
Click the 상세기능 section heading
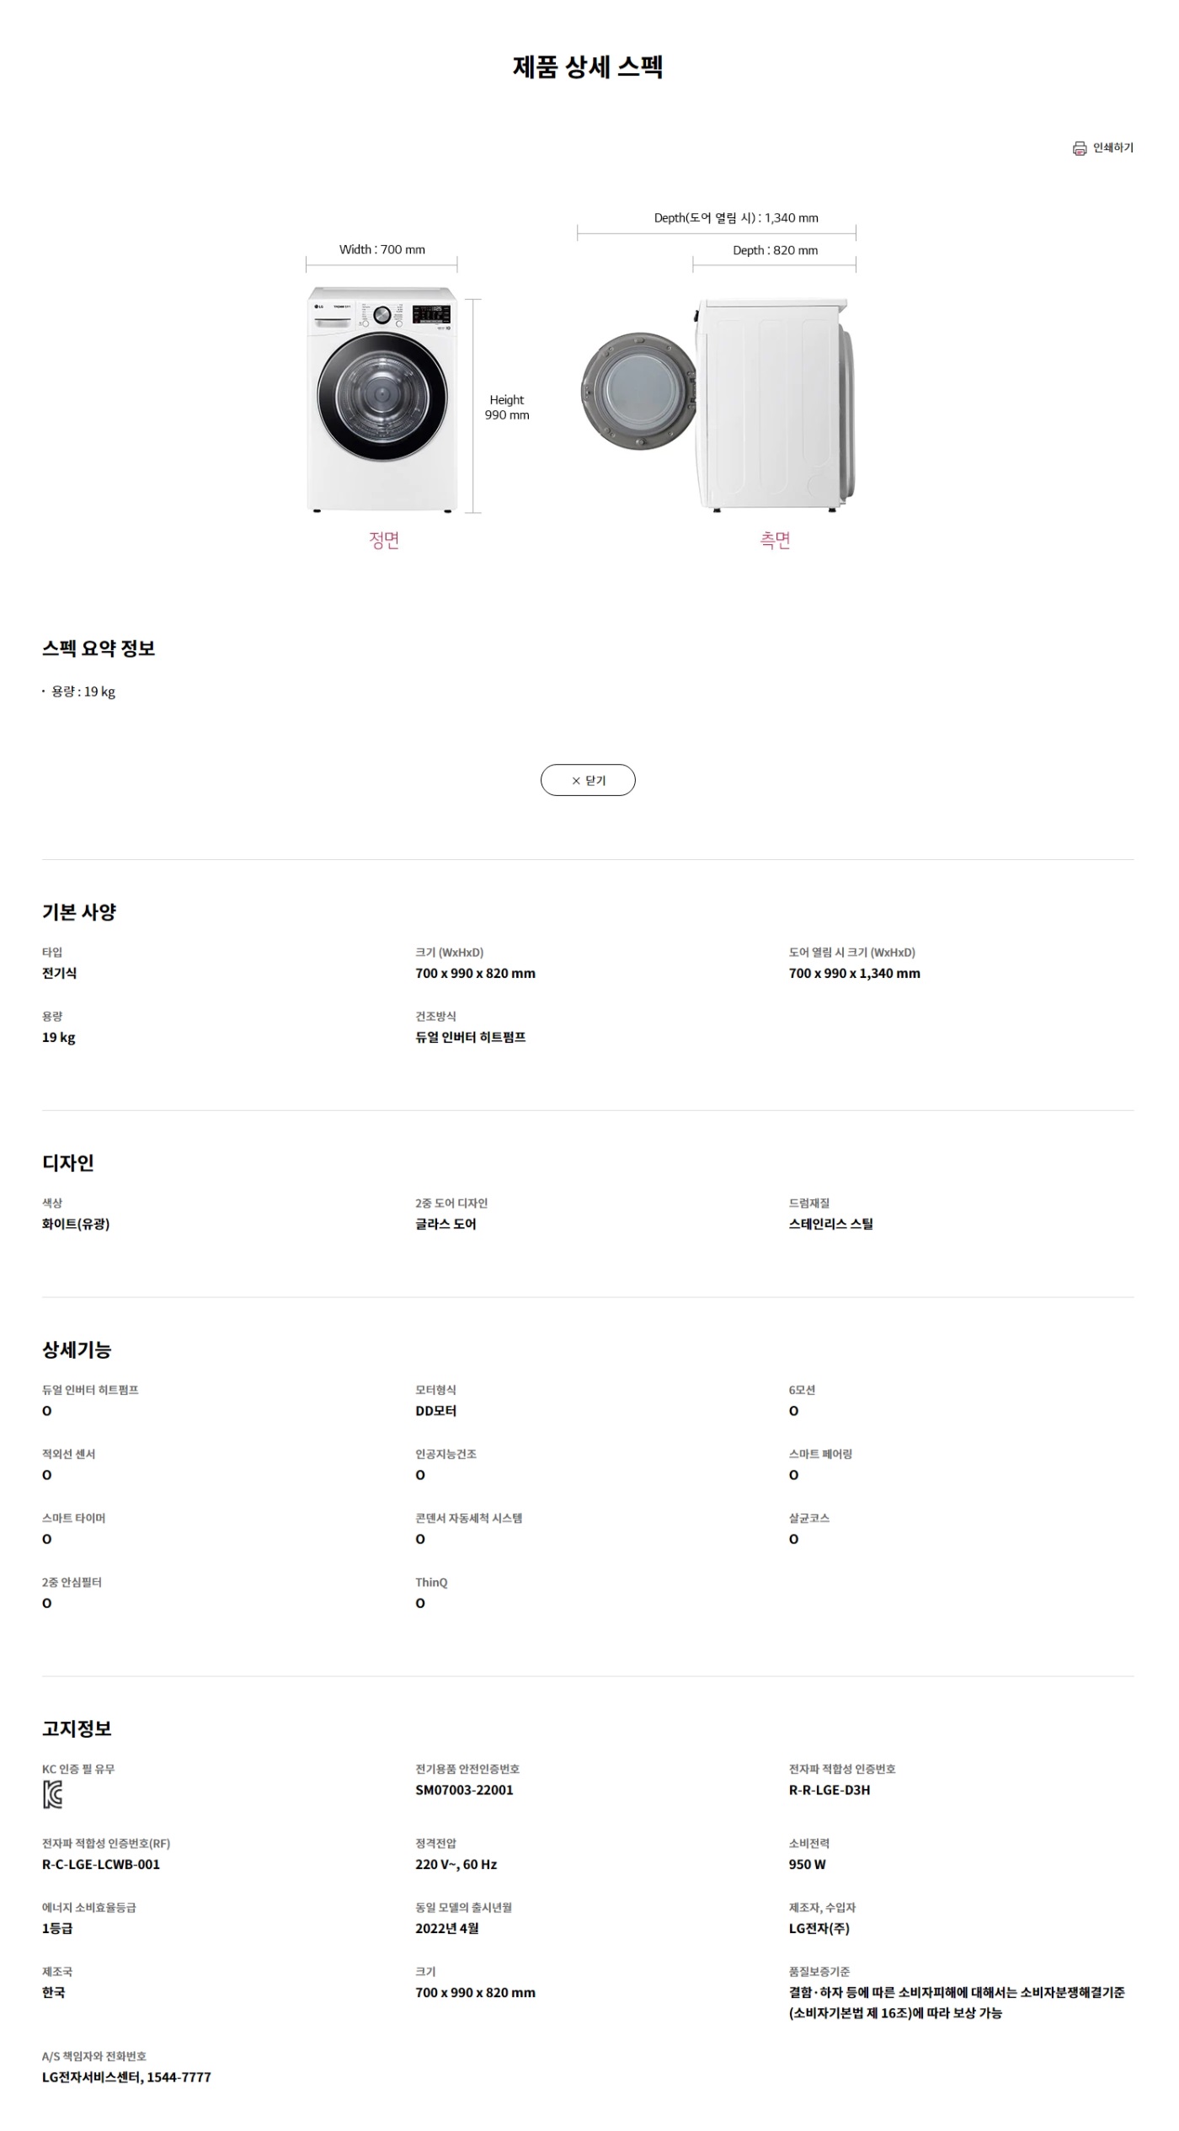click(77, 1349)
